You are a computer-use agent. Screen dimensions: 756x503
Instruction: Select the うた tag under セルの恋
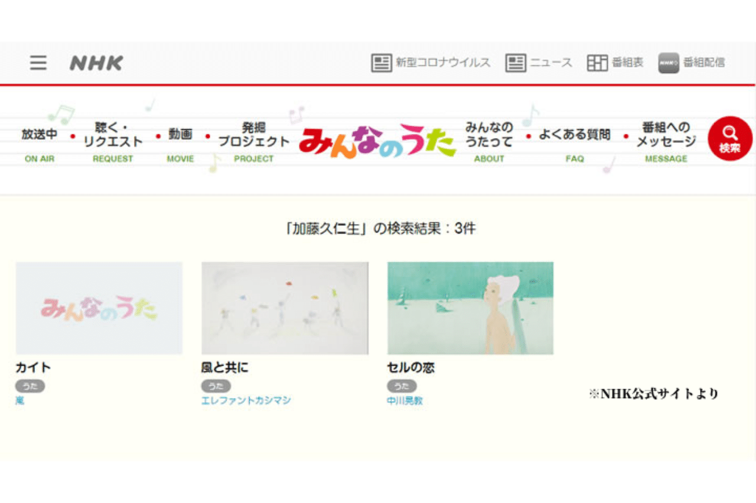(x=402, y=386)
